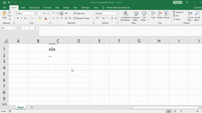
Task: Toggle Italic formatting
Action: pyautogui.click(x=21, y=18)
